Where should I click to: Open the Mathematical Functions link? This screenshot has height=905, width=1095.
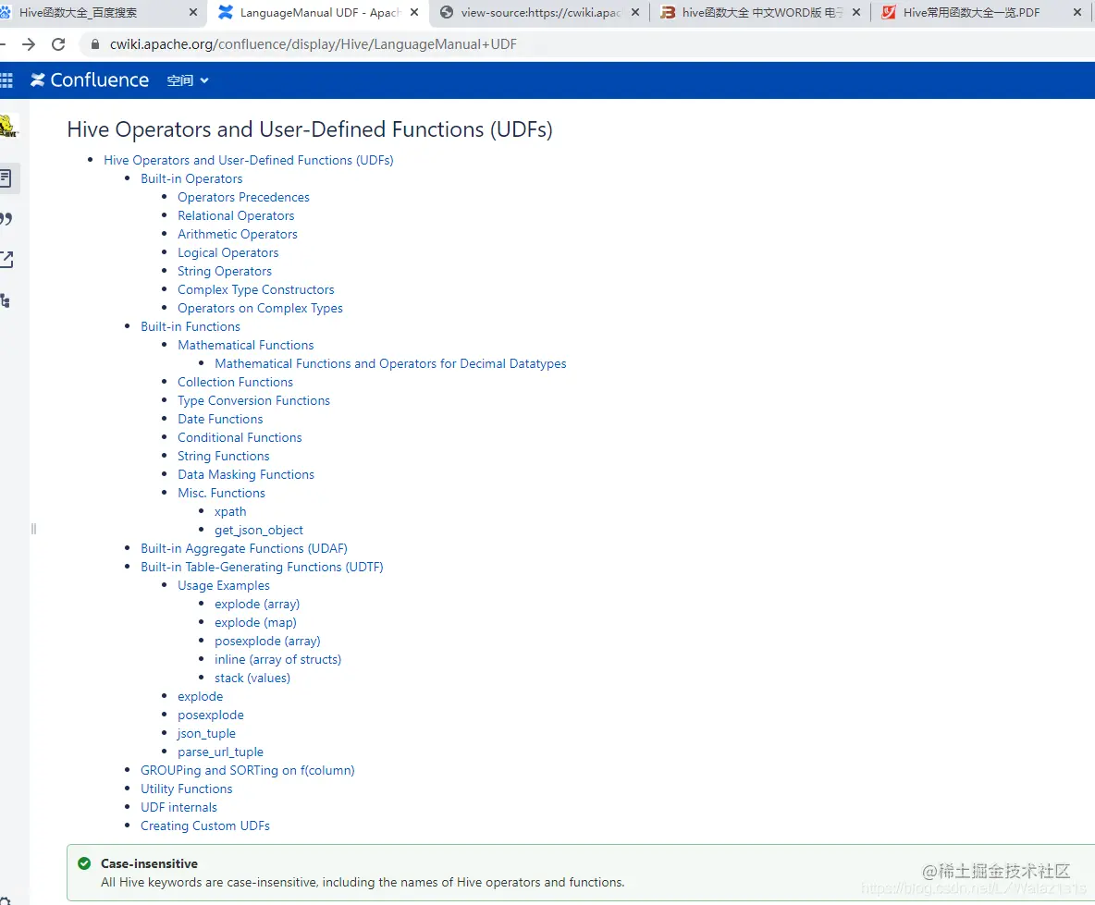245,346
